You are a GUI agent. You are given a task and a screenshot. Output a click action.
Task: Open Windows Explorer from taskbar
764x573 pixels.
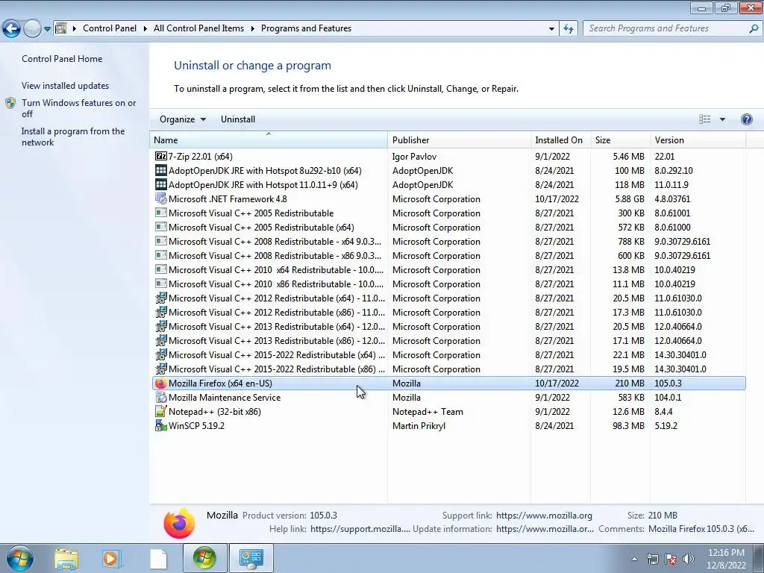point(66,558)
